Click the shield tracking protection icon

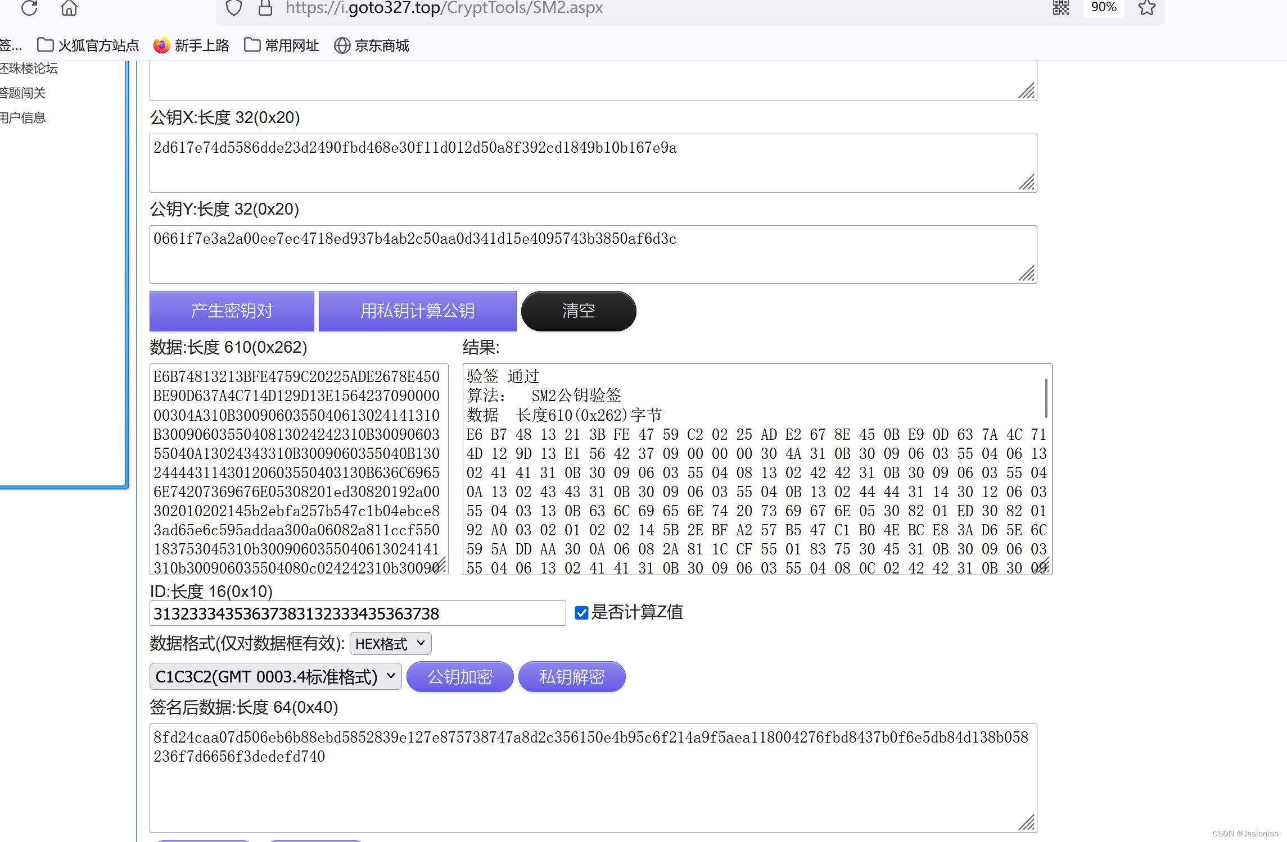233,8
